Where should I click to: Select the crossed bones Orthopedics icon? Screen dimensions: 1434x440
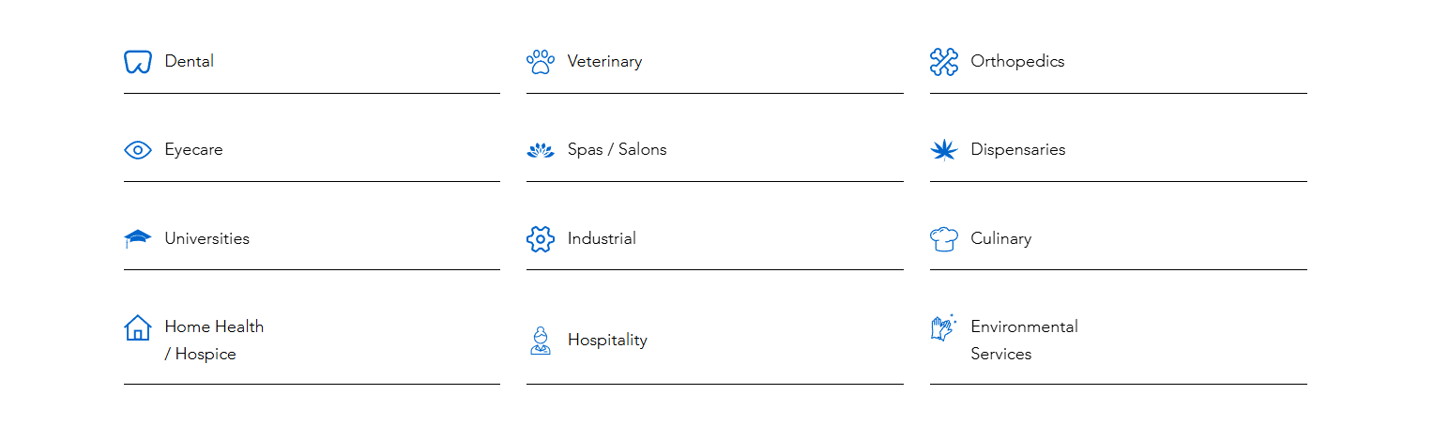coord(944,62)
